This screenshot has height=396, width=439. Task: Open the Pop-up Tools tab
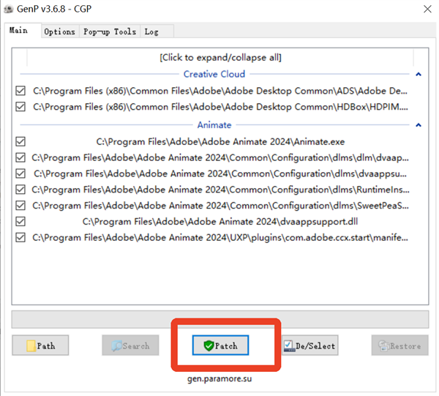point(110,31)
